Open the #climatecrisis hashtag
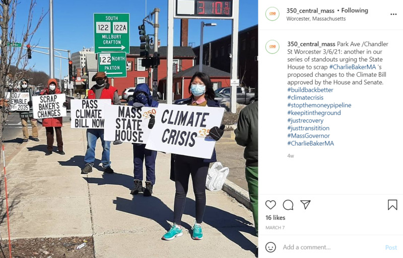The height and width of the screenshot is (258, 403). coord(305,97)
